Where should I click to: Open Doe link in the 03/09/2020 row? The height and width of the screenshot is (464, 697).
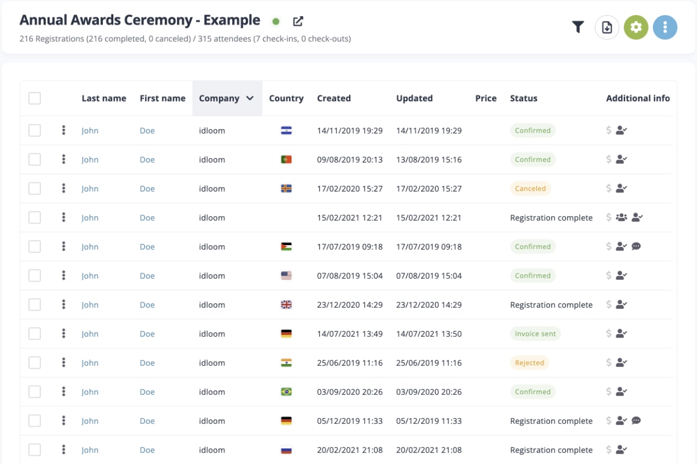point(148,392)
